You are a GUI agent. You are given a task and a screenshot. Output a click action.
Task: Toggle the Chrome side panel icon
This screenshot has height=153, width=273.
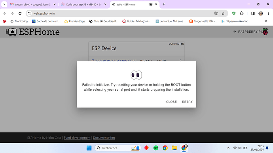[x=253, y=13]
